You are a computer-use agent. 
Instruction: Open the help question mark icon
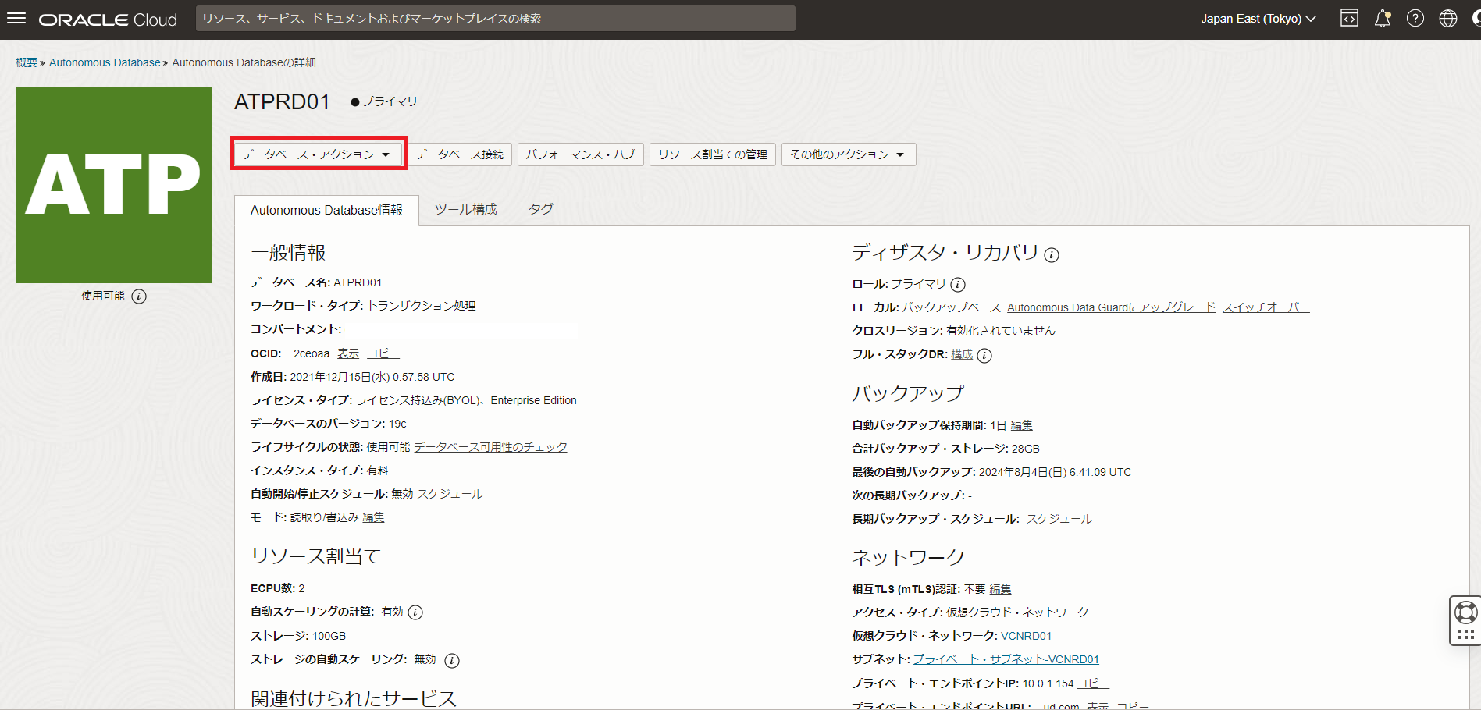coord(1415,18)
